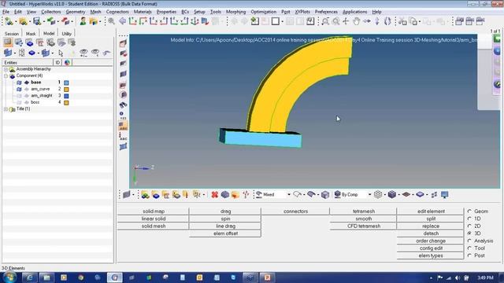Select the 2D page radio button
This screenshot has width=504, height=283.
click(x=469, y=226)
